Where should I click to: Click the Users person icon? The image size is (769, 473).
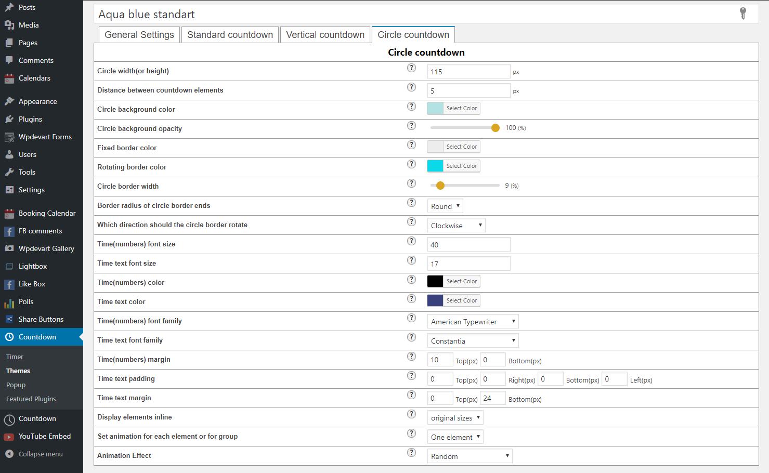(9, 154)
